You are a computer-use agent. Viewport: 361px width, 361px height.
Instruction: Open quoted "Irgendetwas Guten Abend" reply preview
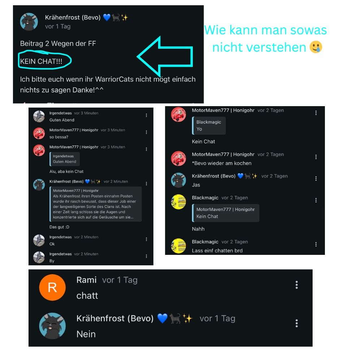point(65,159)
